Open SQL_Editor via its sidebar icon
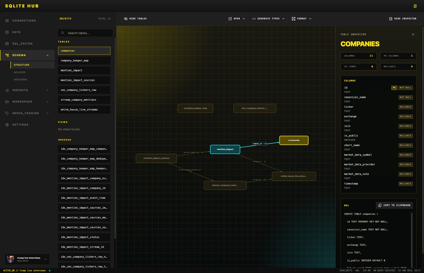 click(7, 44)
